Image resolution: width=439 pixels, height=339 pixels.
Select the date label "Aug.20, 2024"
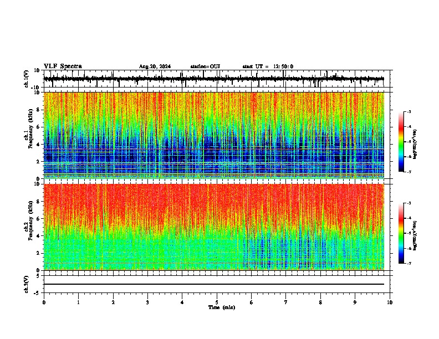tap(155, 66)
